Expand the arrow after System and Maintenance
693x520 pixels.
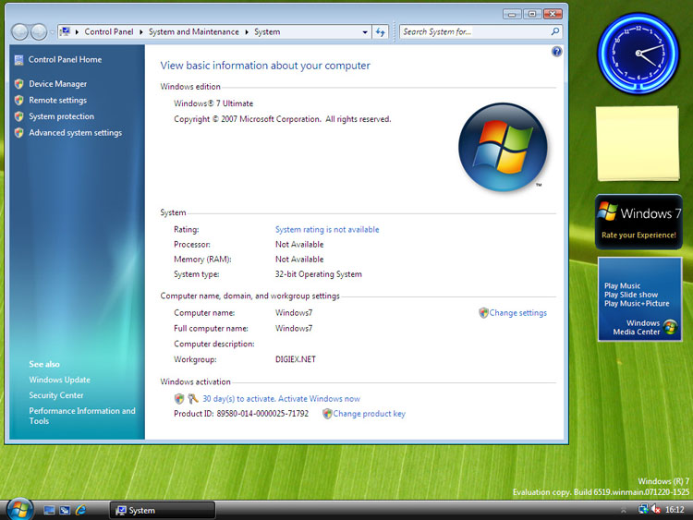tap(247, 31)
